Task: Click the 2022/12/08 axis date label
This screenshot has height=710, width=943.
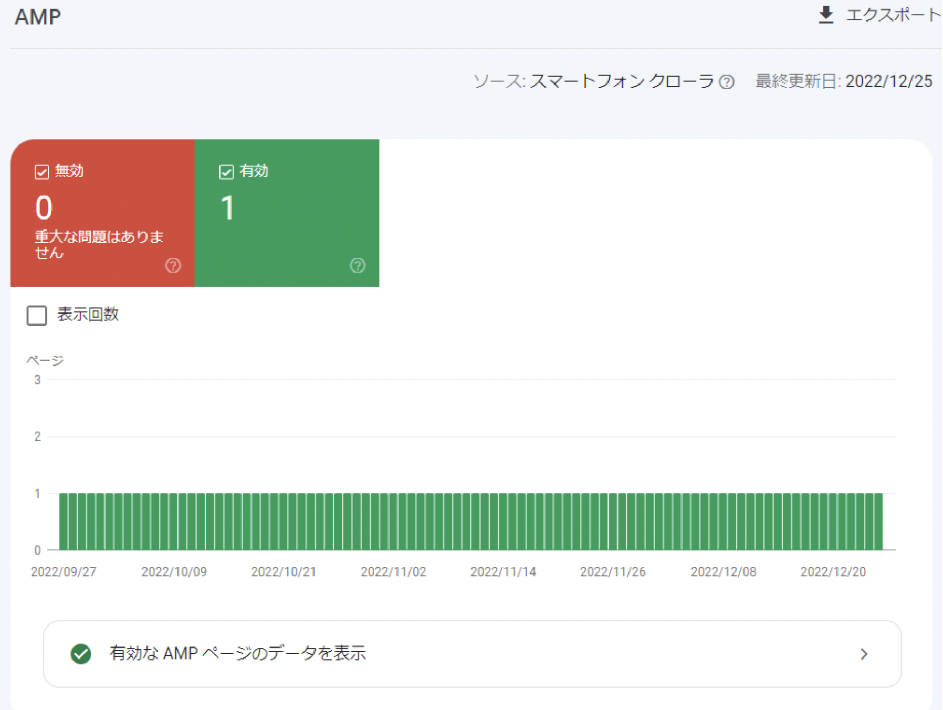Action: [x=724, y=572]
